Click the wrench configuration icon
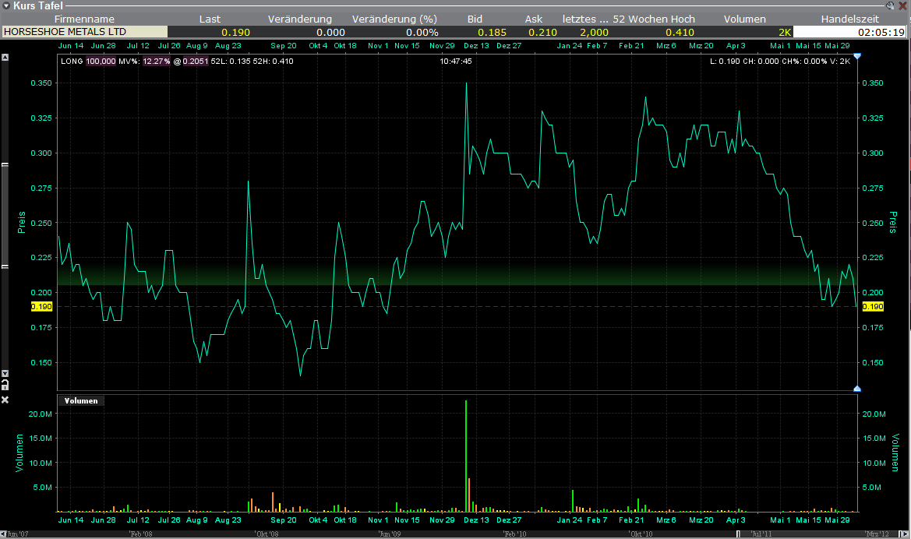Viewport: 911px width, 539px height. [892, 5]
